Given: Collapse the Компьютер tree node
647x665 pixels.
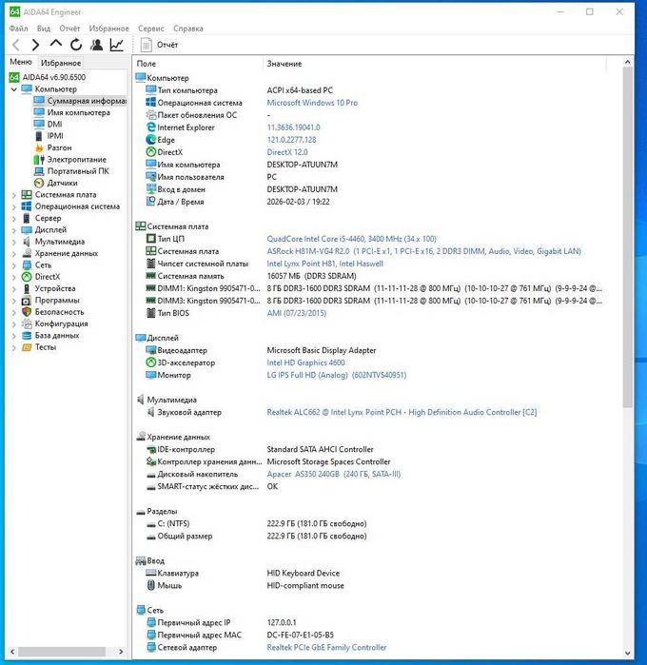Looking at the screenshot, I should (x=14, y=89).
